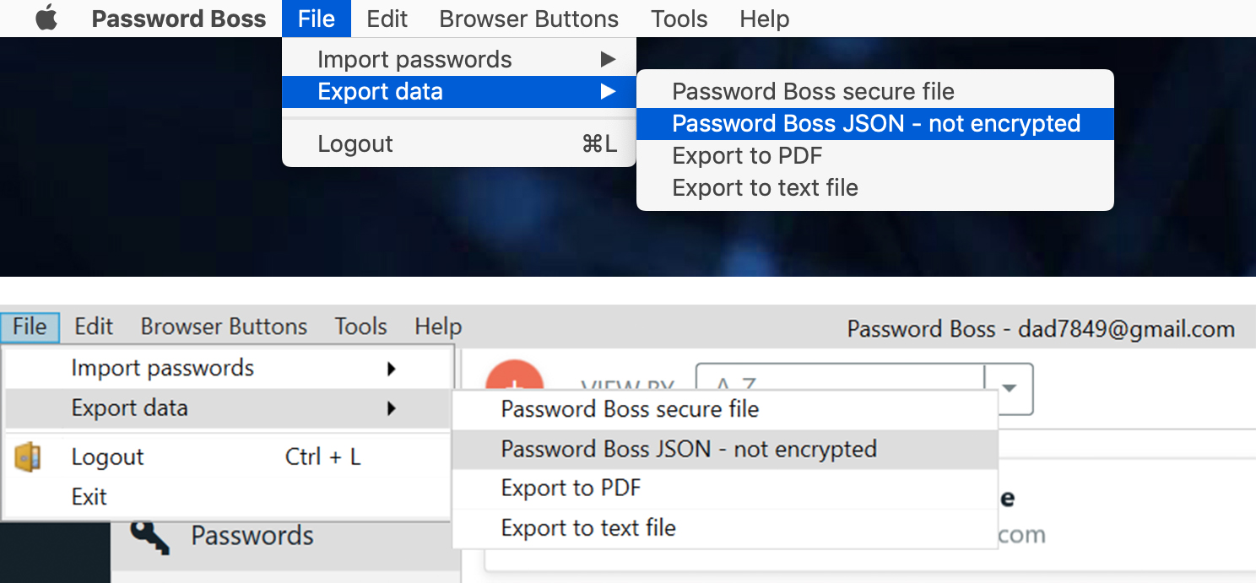
Task: Select Exit in the File menu
Action: (x=89, y=497)
